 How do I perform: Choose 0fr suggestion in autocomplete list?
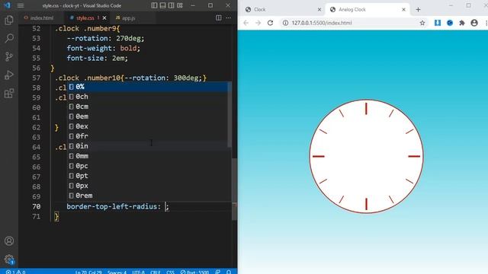pos(148,136)
